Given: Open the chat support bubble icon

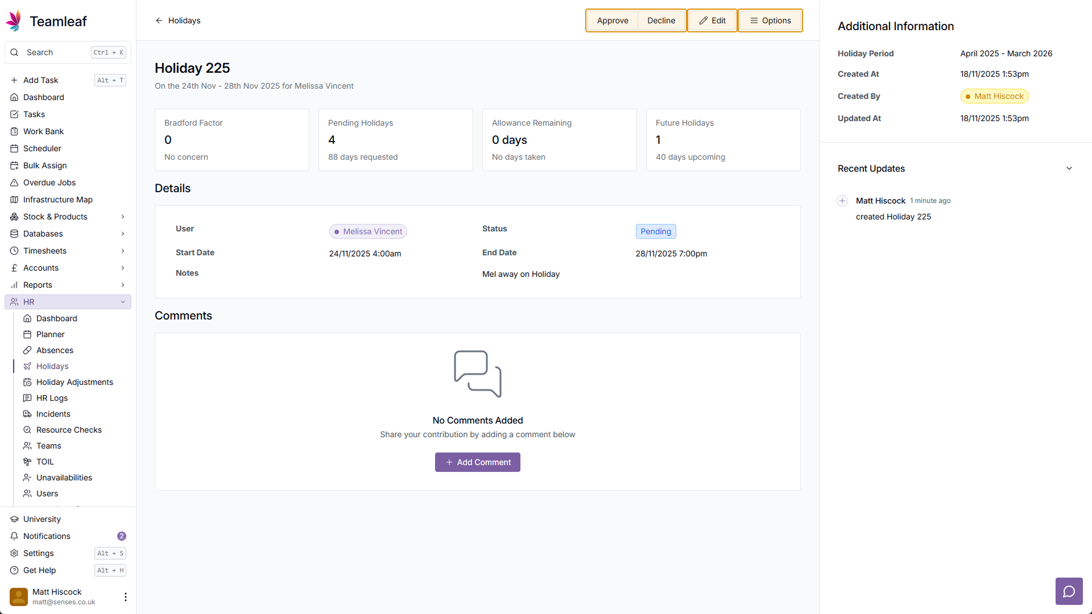Looking at the screenshot, I should (1069, 591).
